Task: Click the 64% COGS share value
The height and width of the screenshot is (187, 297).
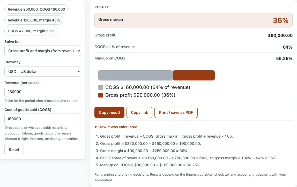Action: (x=287, y=47)
